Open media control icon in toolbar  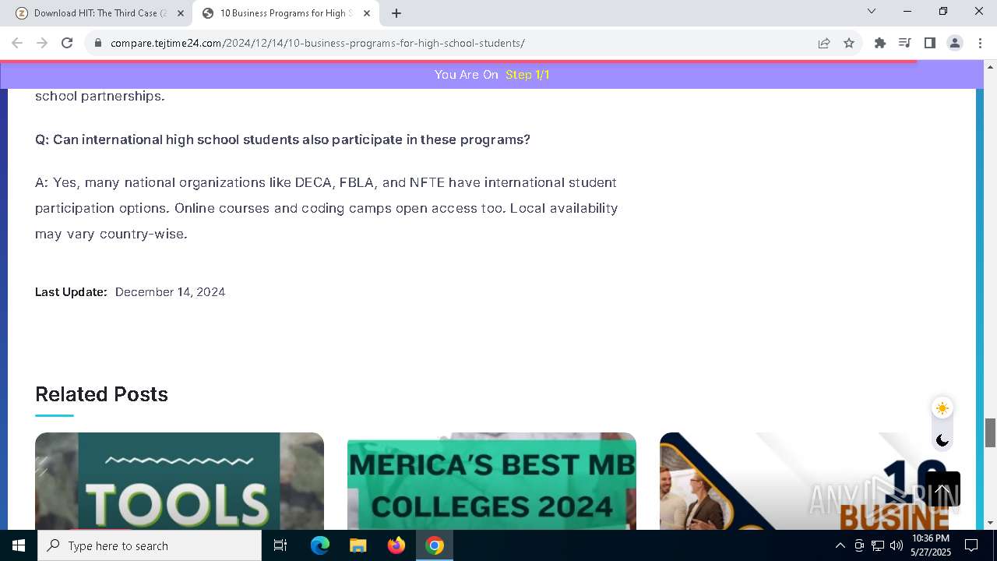coord(905,43)
